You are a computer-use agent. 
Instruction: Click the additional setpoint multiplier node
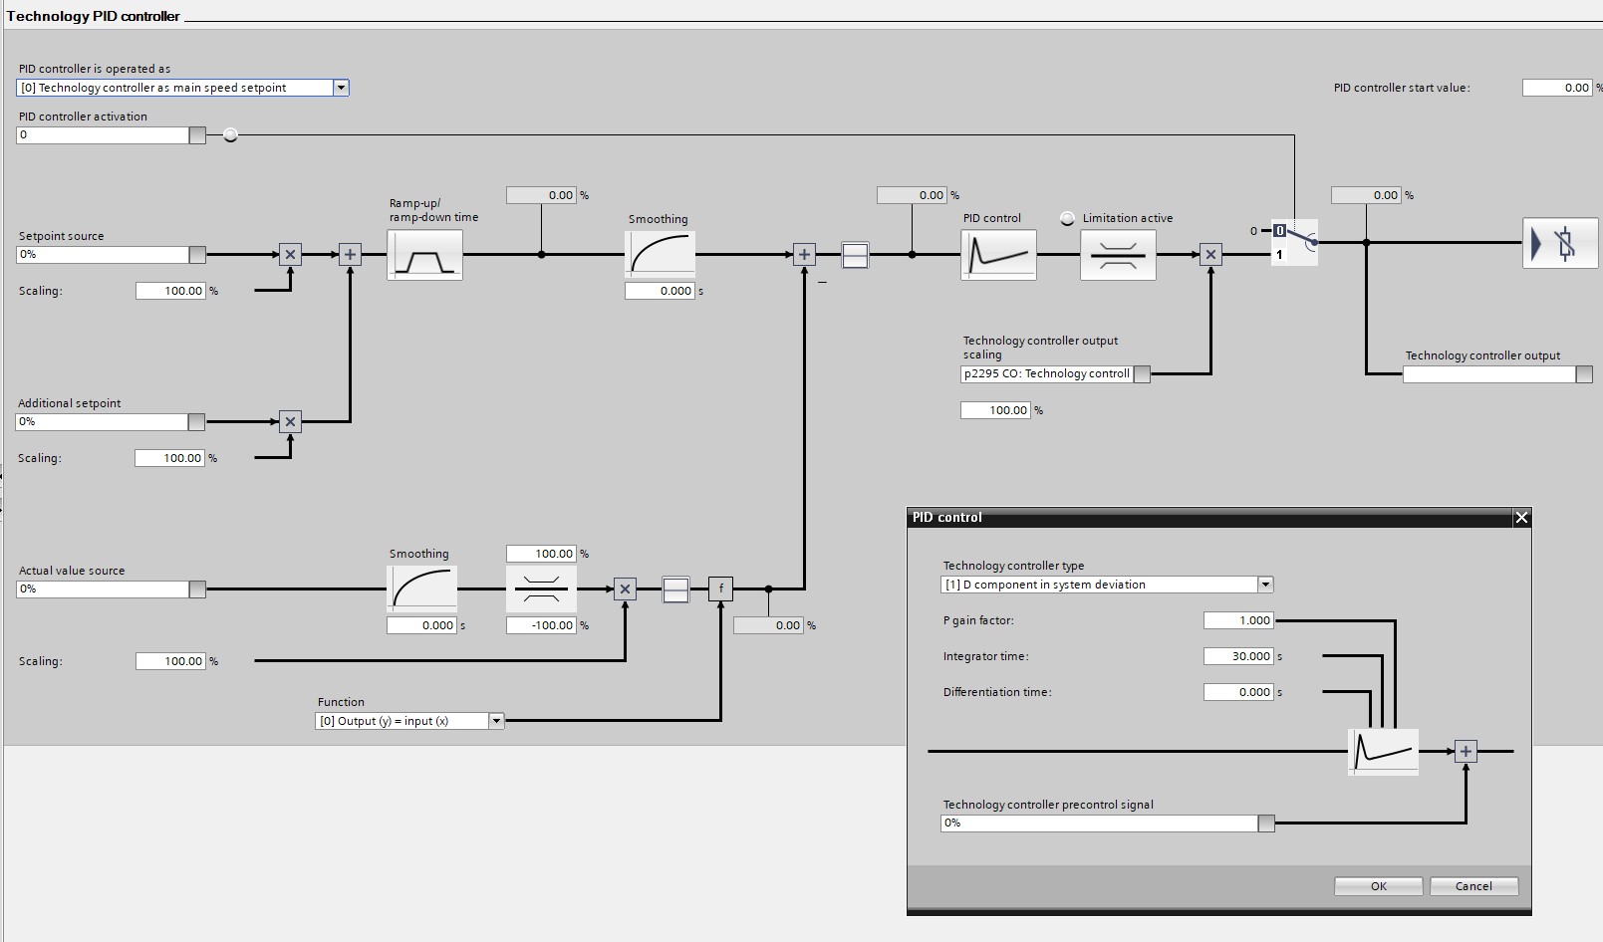pos(290,422)
